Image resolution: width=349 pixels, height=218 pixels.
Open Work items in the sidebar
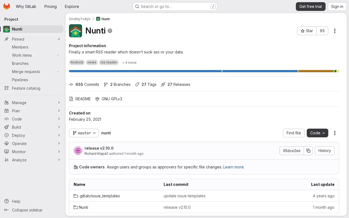tap(33, 55)
